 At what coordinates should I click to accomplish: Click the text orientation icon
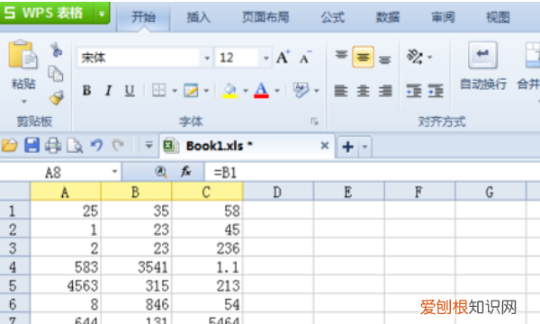click(415, 57)
